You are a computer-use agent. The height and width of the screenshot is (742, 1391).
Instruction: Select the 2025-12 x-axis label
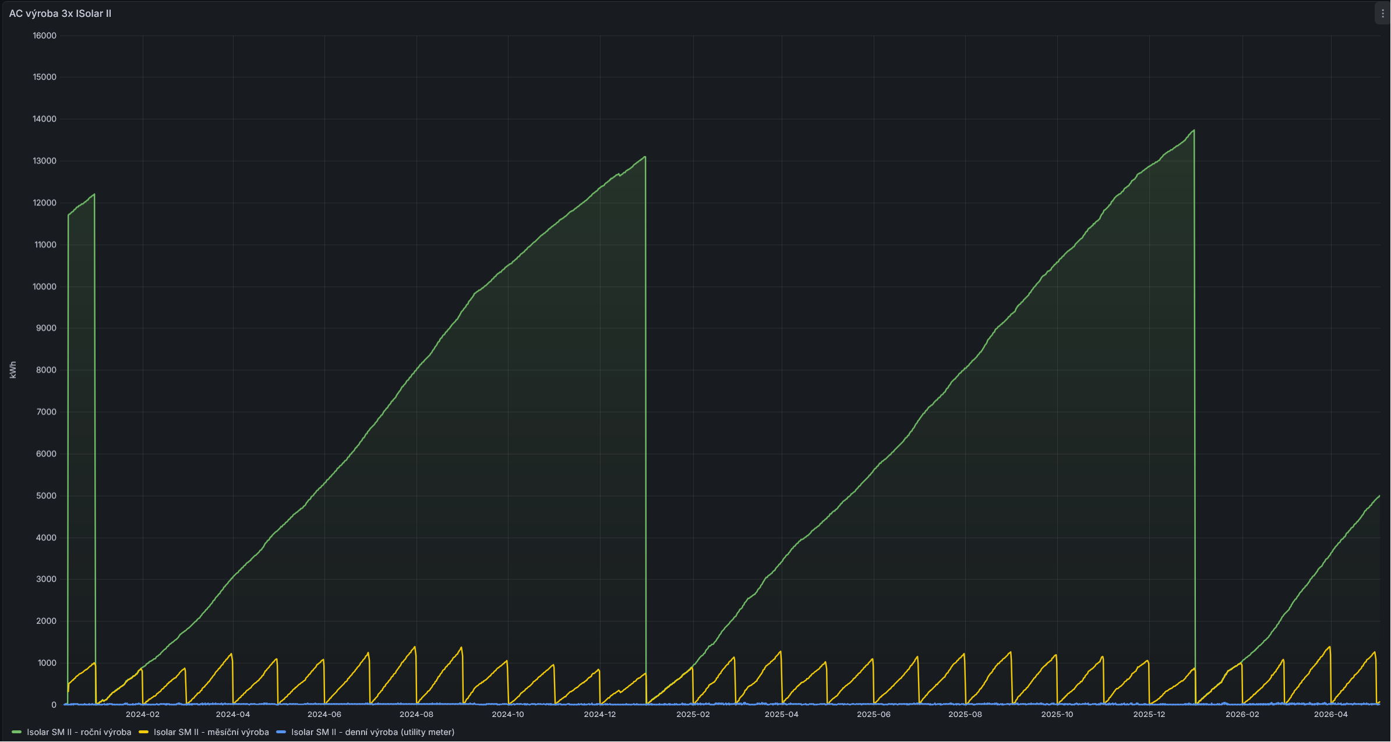point(1149,714)
